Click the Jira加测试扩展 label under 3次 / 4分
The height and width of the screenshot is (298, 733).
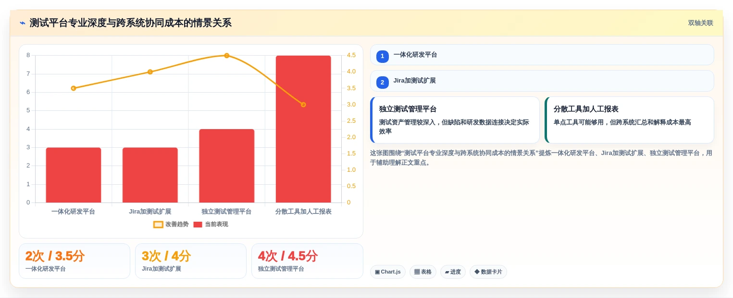162,269
